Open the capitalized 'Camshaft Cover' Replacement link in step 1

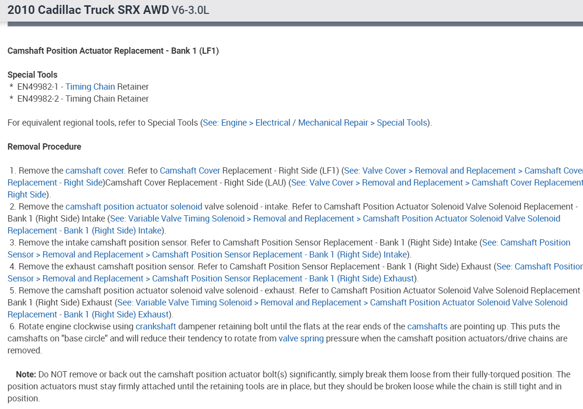pyautogui.click(x=190, y=171)
